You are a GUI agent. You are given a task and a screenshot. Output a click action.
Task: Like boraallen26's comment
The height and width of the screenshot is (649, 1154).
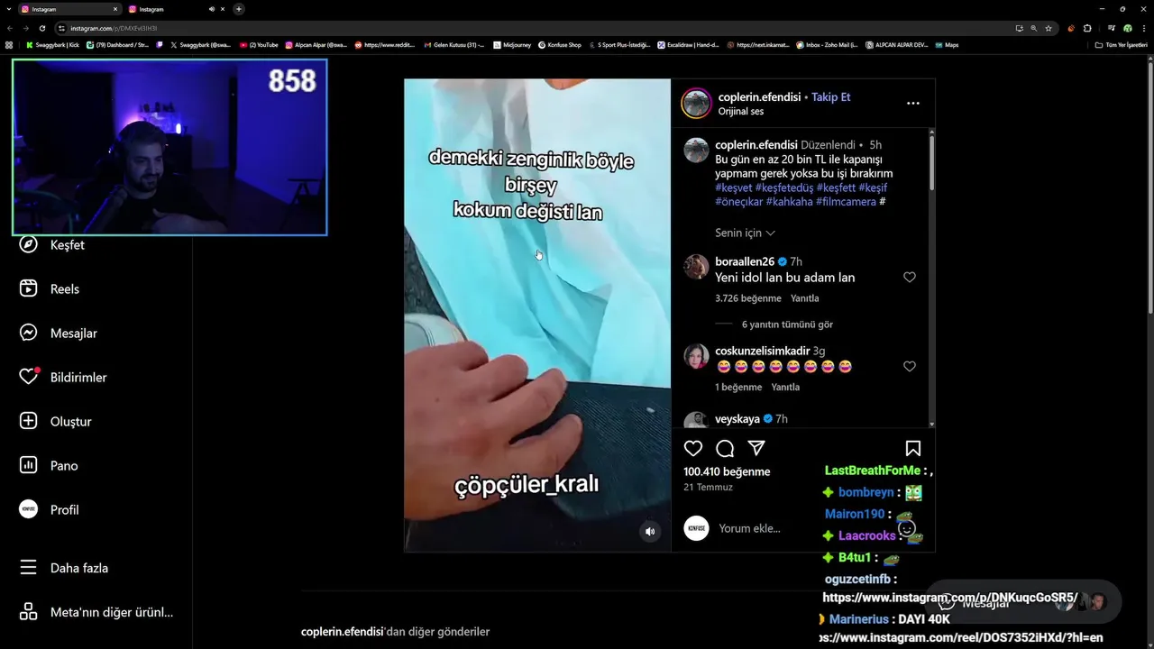pos(910,278)
